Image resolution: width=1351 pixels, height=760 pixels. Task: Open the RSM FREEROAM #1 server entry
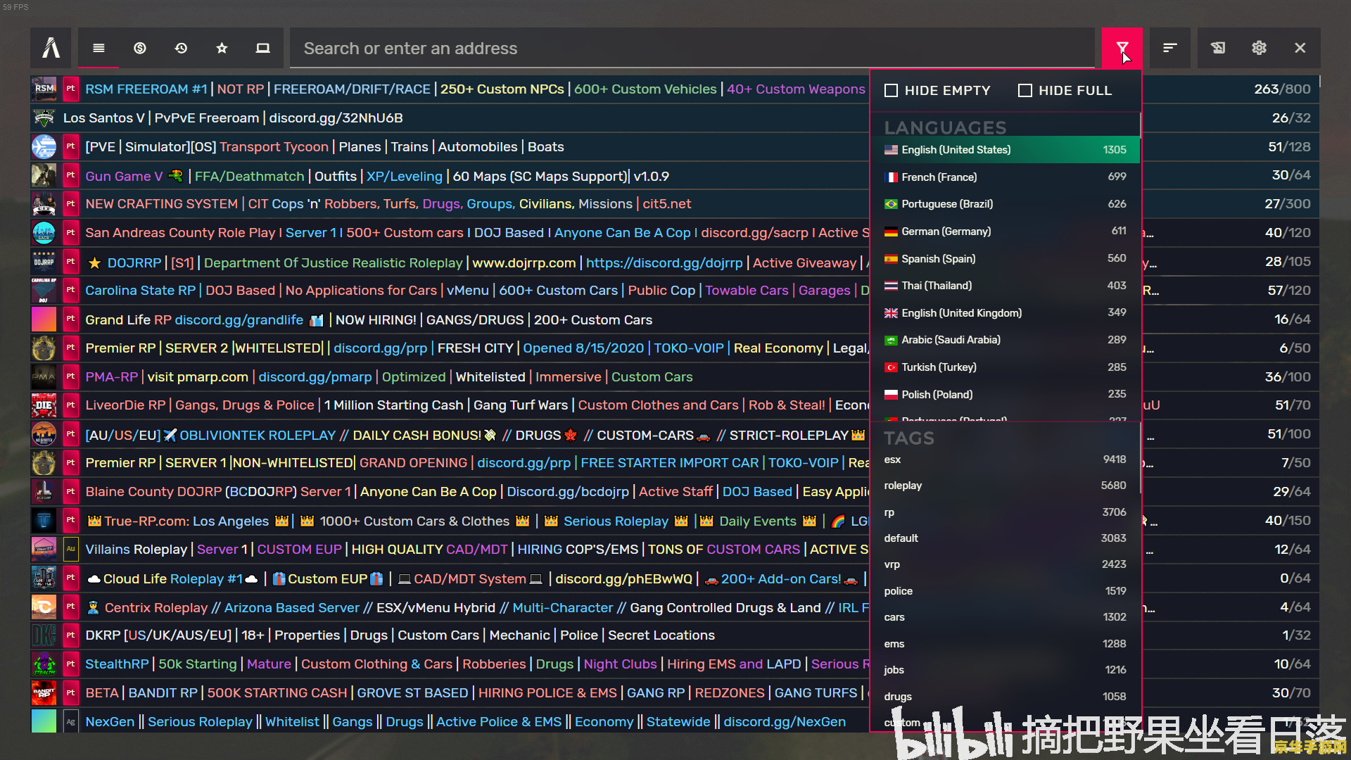[450, 89]
